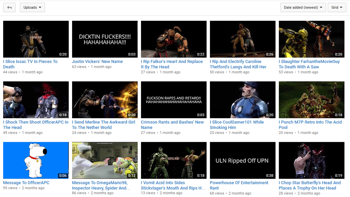The width and height of the screenshot is (350, 197).
Task: Open the Uploads dropdown
Action: (32, 7)
